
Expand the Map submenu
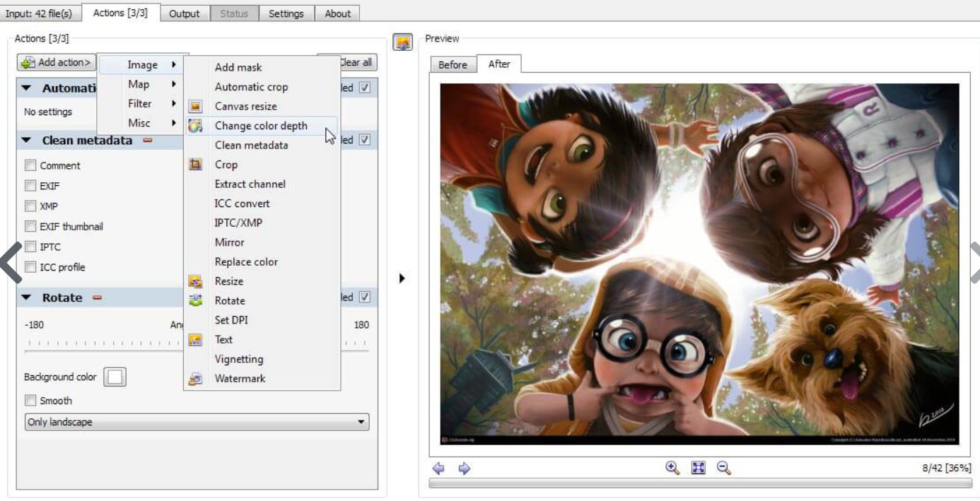click(x=141, y=84)
